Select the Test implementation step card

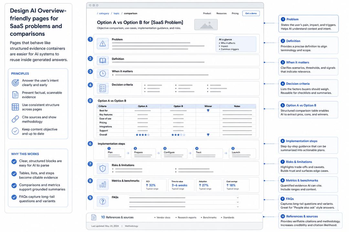coord(208,153)
